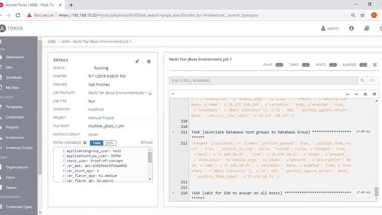The height and width of the screenshot is (215, 382).
Task: Open a new browser tab
Action: coord(71,5)
